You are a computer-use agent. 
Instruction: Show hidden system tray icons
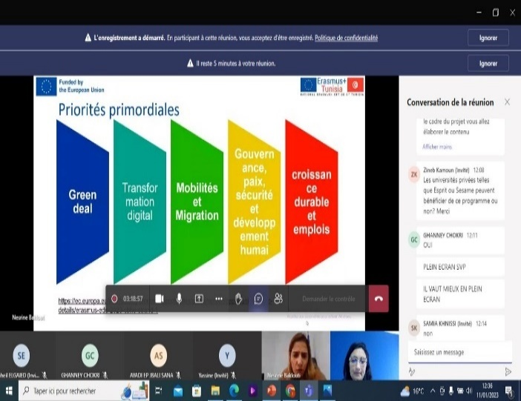pos(433,391)
